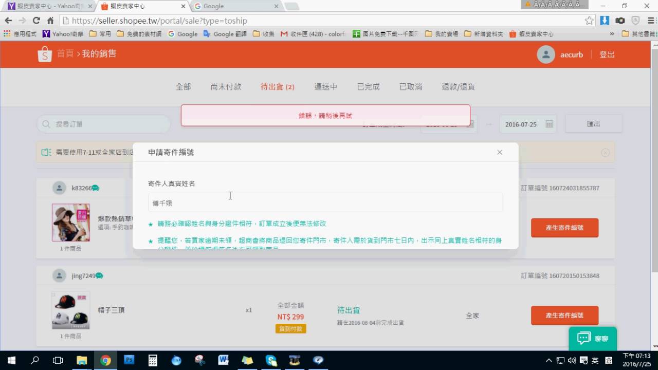
Task: Open chat with buyer jing7249
Action: 99,276
